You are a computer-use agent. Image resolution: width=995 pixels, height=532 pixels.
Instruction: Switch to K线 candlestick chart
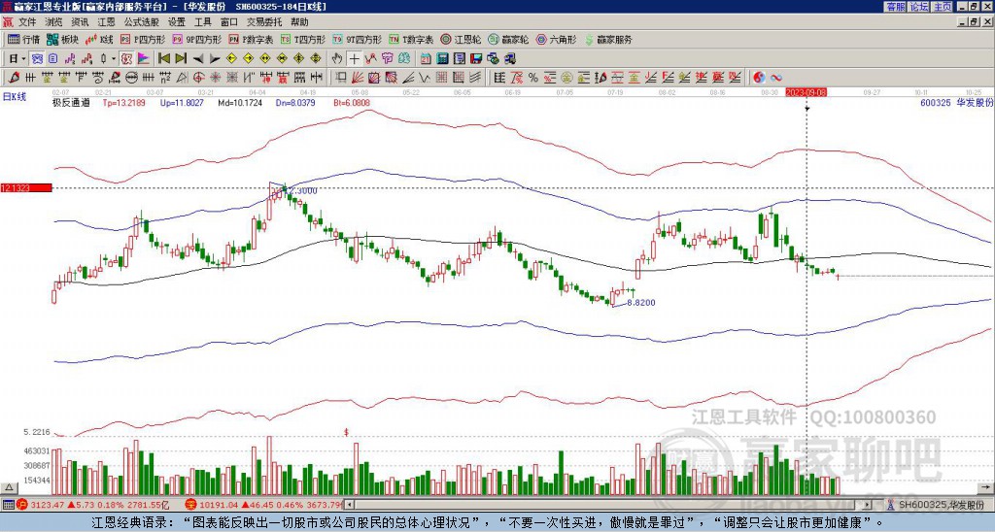click(98, 39)
